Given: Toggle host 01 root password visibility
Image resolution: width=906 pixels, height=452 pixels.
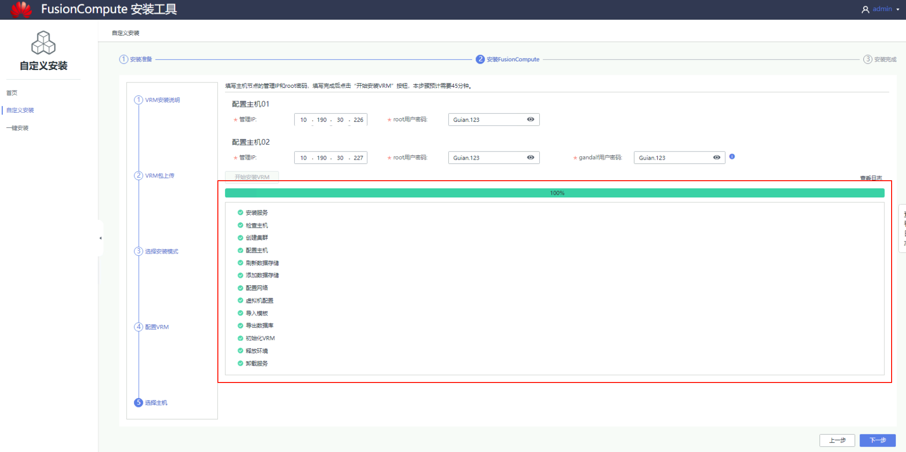Looking at the screenshot, I should [x=530, y=119].
